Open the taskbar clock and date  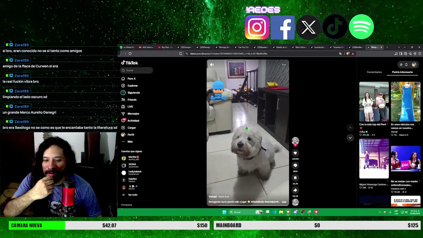(415, 212)
